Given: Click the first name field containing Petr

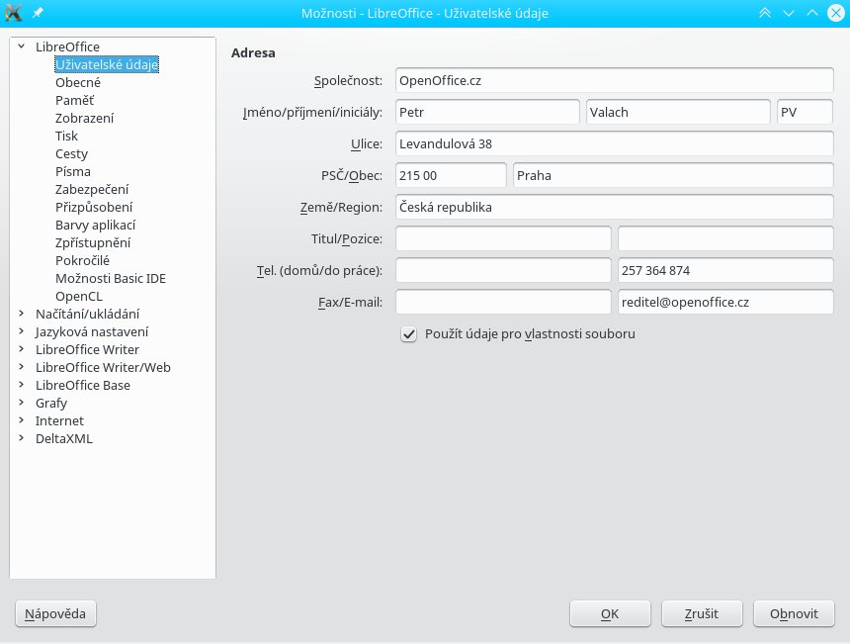Looking at the screenshot, I should click(487, 112).
